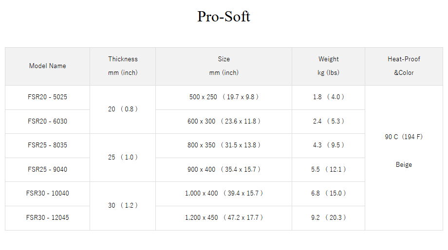Click the Size mm (inch) header
The width and height of the screenshot is (448, 250).
click(224, 66)
